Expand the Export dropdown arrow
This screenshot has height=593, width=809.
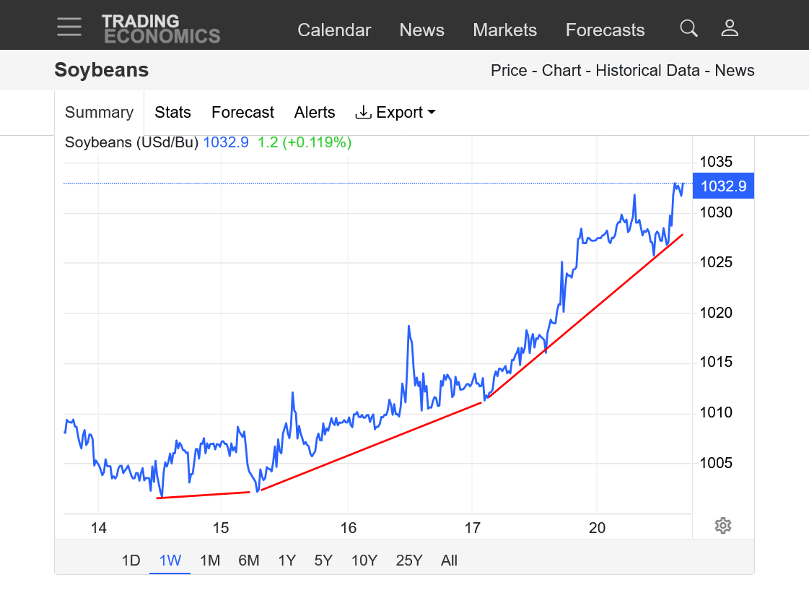[432, 113]
